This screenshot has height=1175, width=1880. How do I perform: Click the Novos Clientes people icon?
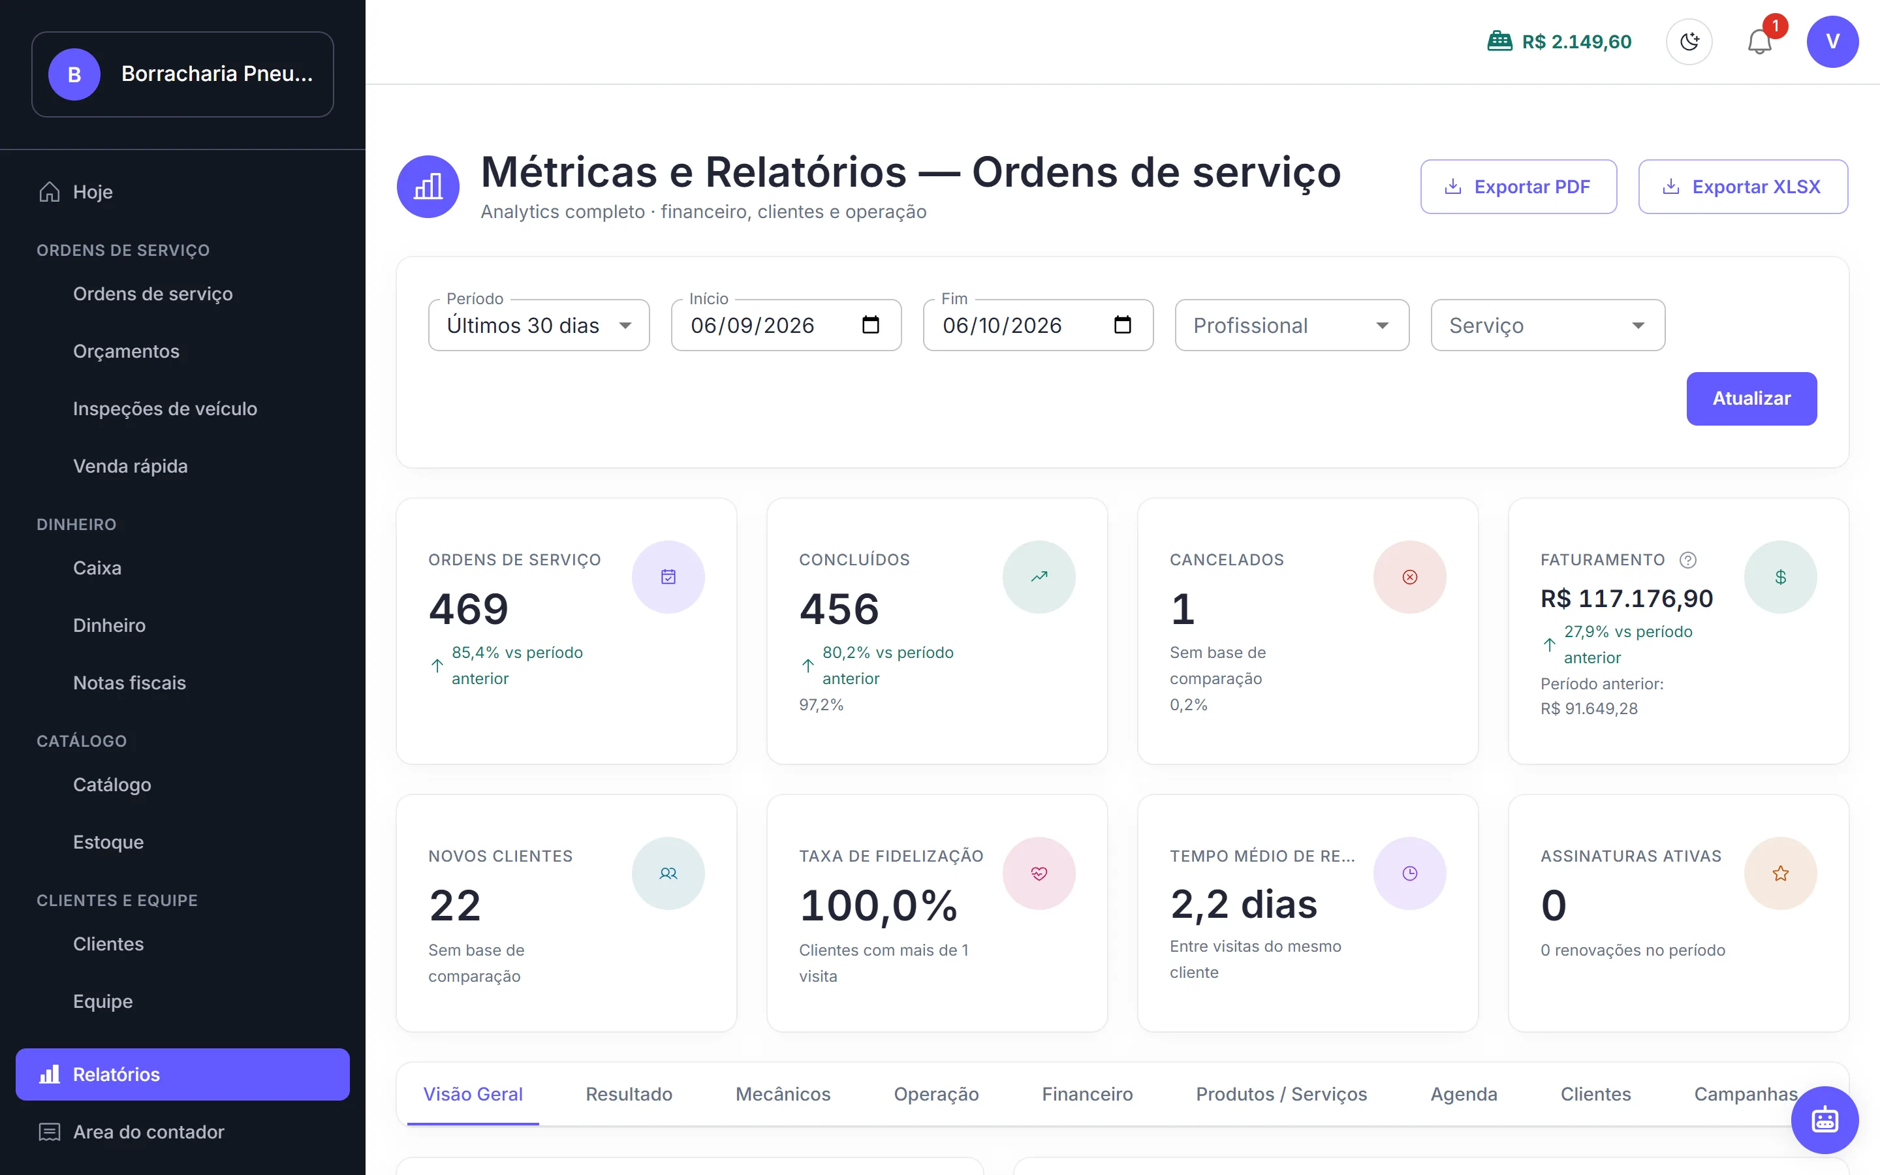[668, 873]
